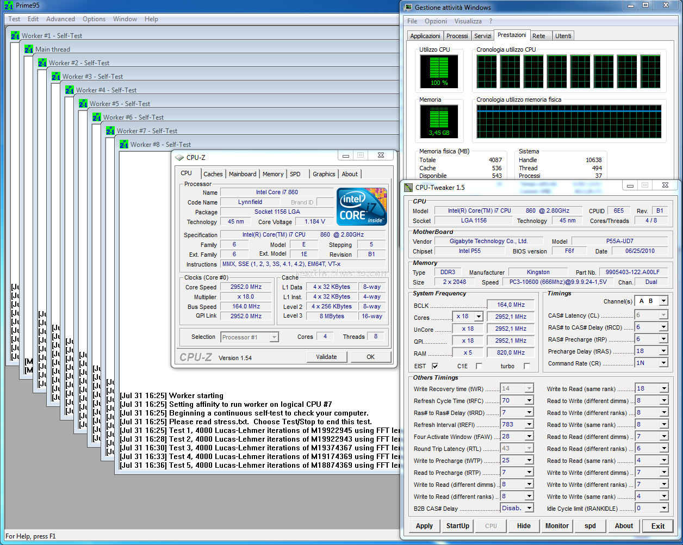Click the CPU-Z title bar icon

179,157
